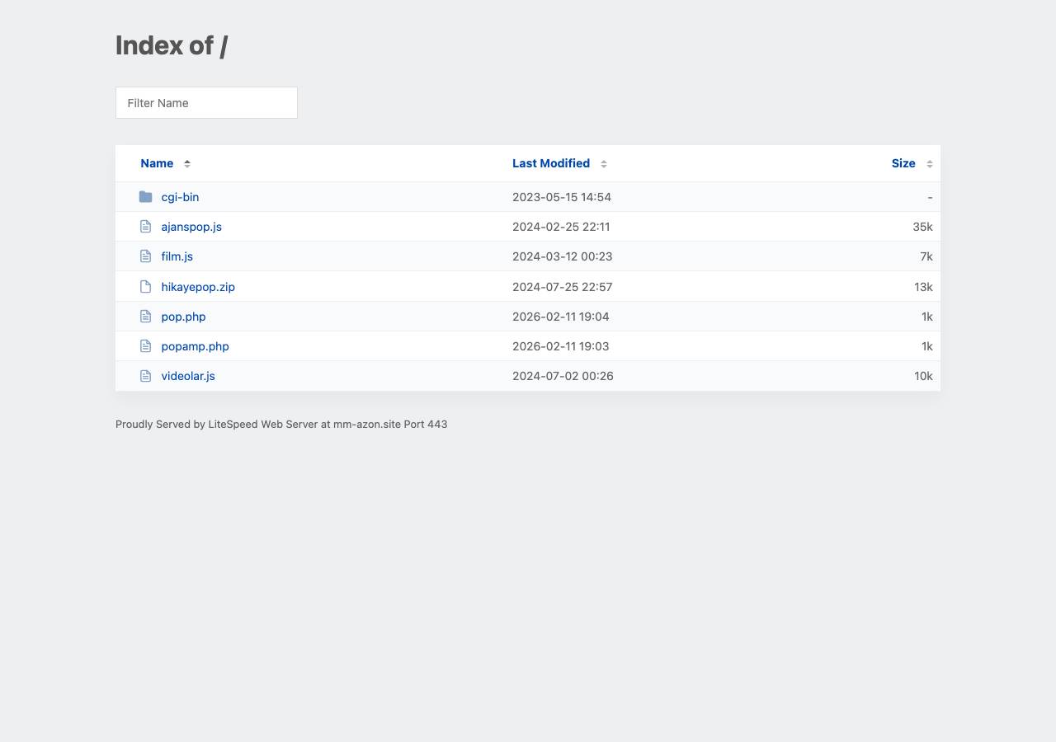1056x742 pixels.
Task: Click the file icon beside pop.php
Action: pyautogui.click(x=146, y=317)
